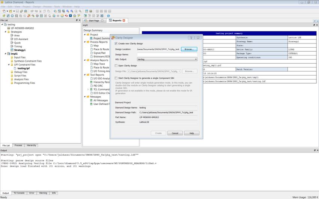Collapse the Process Reports folder
Viewport: 319px width, 199px height.
click(85, 42)
